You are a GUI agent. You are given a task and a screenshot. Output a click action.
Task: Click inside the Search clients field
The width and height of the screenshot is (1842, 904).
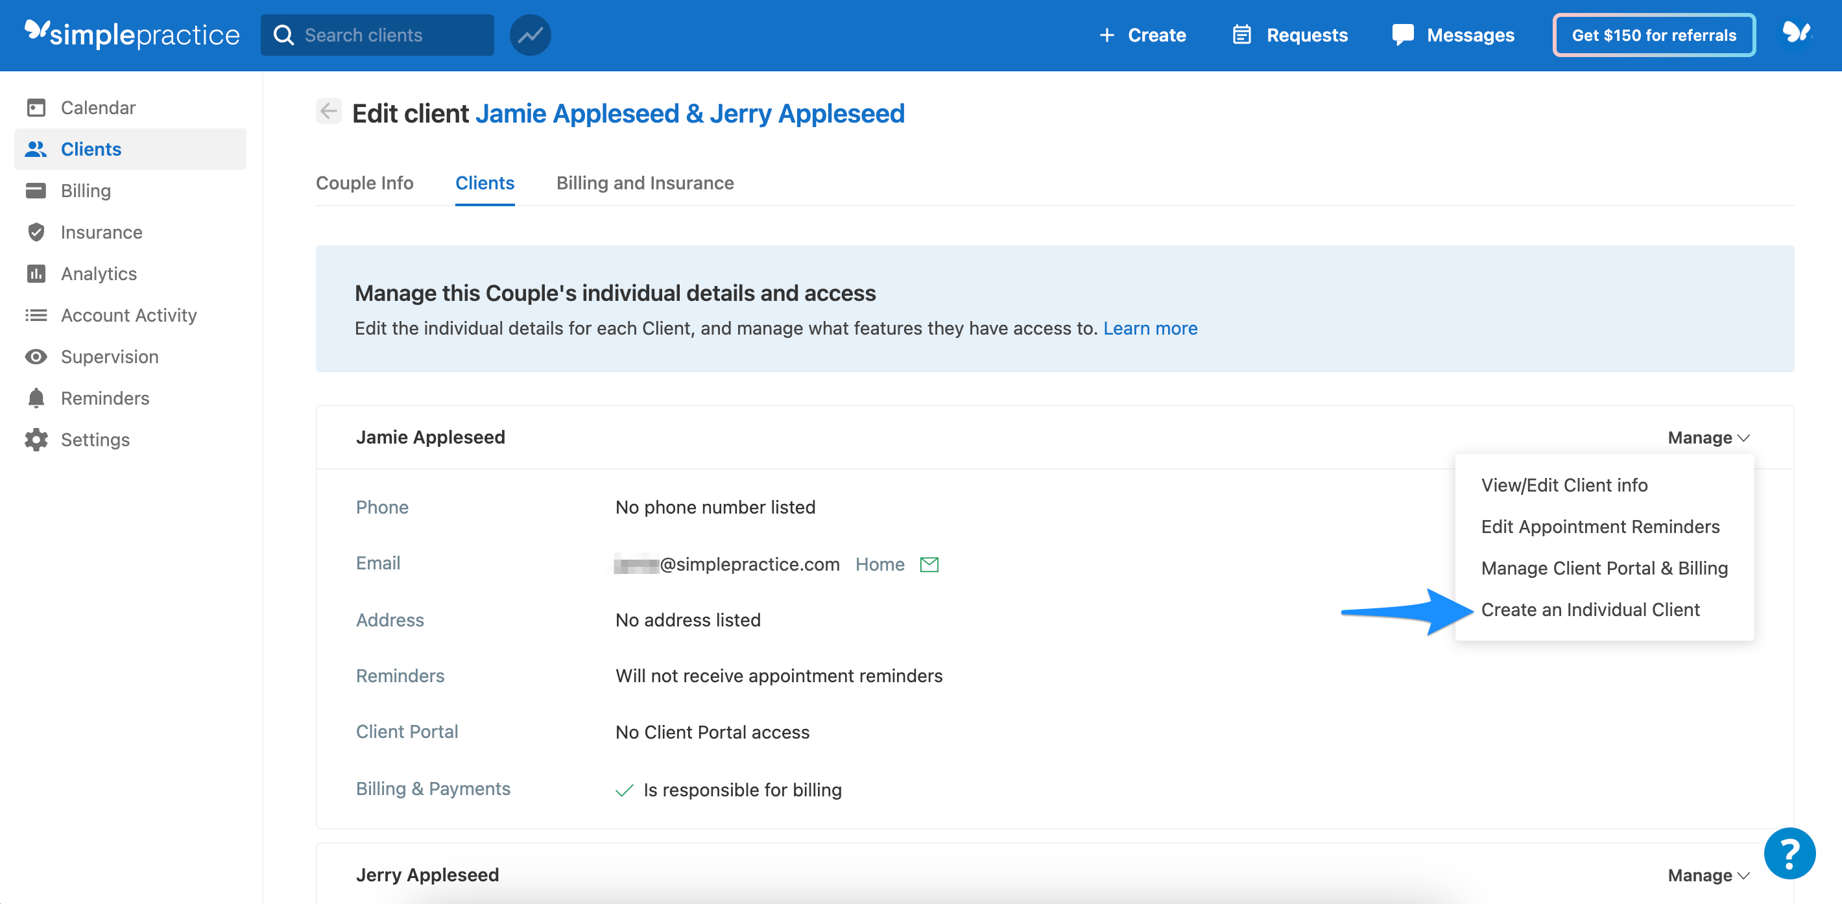377,34
